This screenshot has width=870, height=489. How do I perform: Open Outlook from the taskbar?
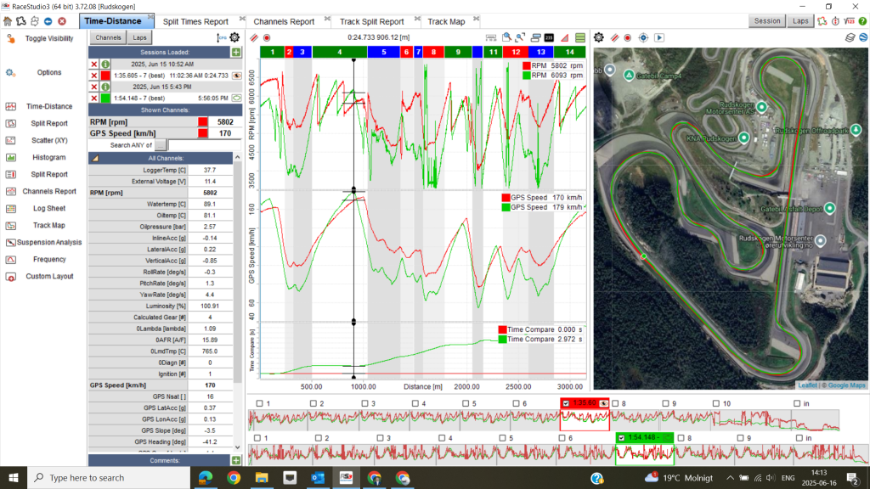pos(318,477)
